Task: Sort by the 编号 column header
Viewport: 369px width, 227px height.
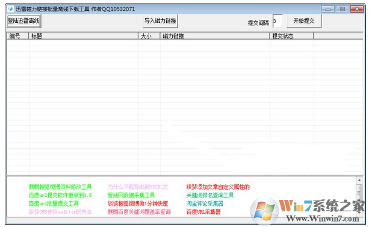Action: pos(17,36)
